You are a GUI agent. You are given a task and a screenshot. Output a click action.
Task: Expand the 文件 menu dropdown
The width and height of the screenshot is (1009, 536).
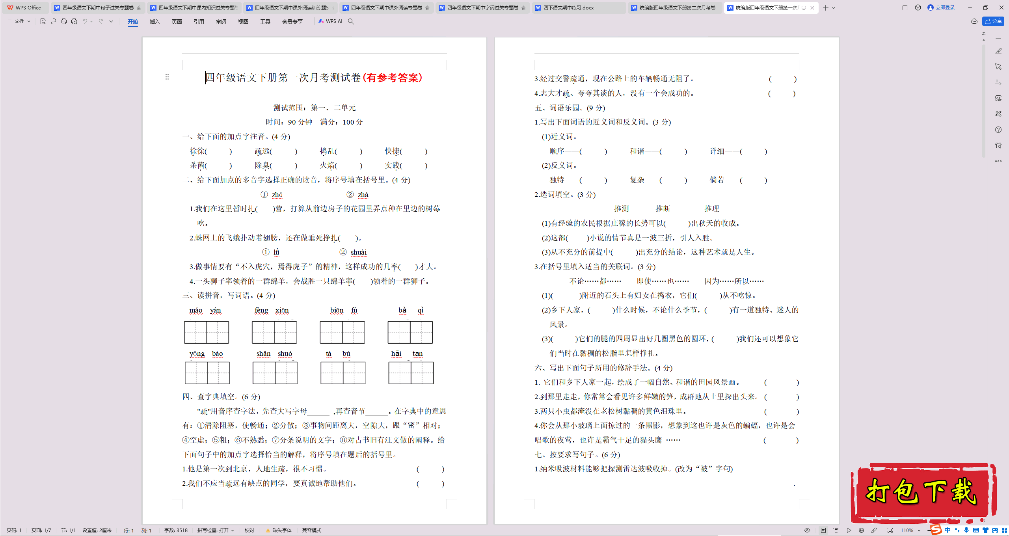(19, 21)
